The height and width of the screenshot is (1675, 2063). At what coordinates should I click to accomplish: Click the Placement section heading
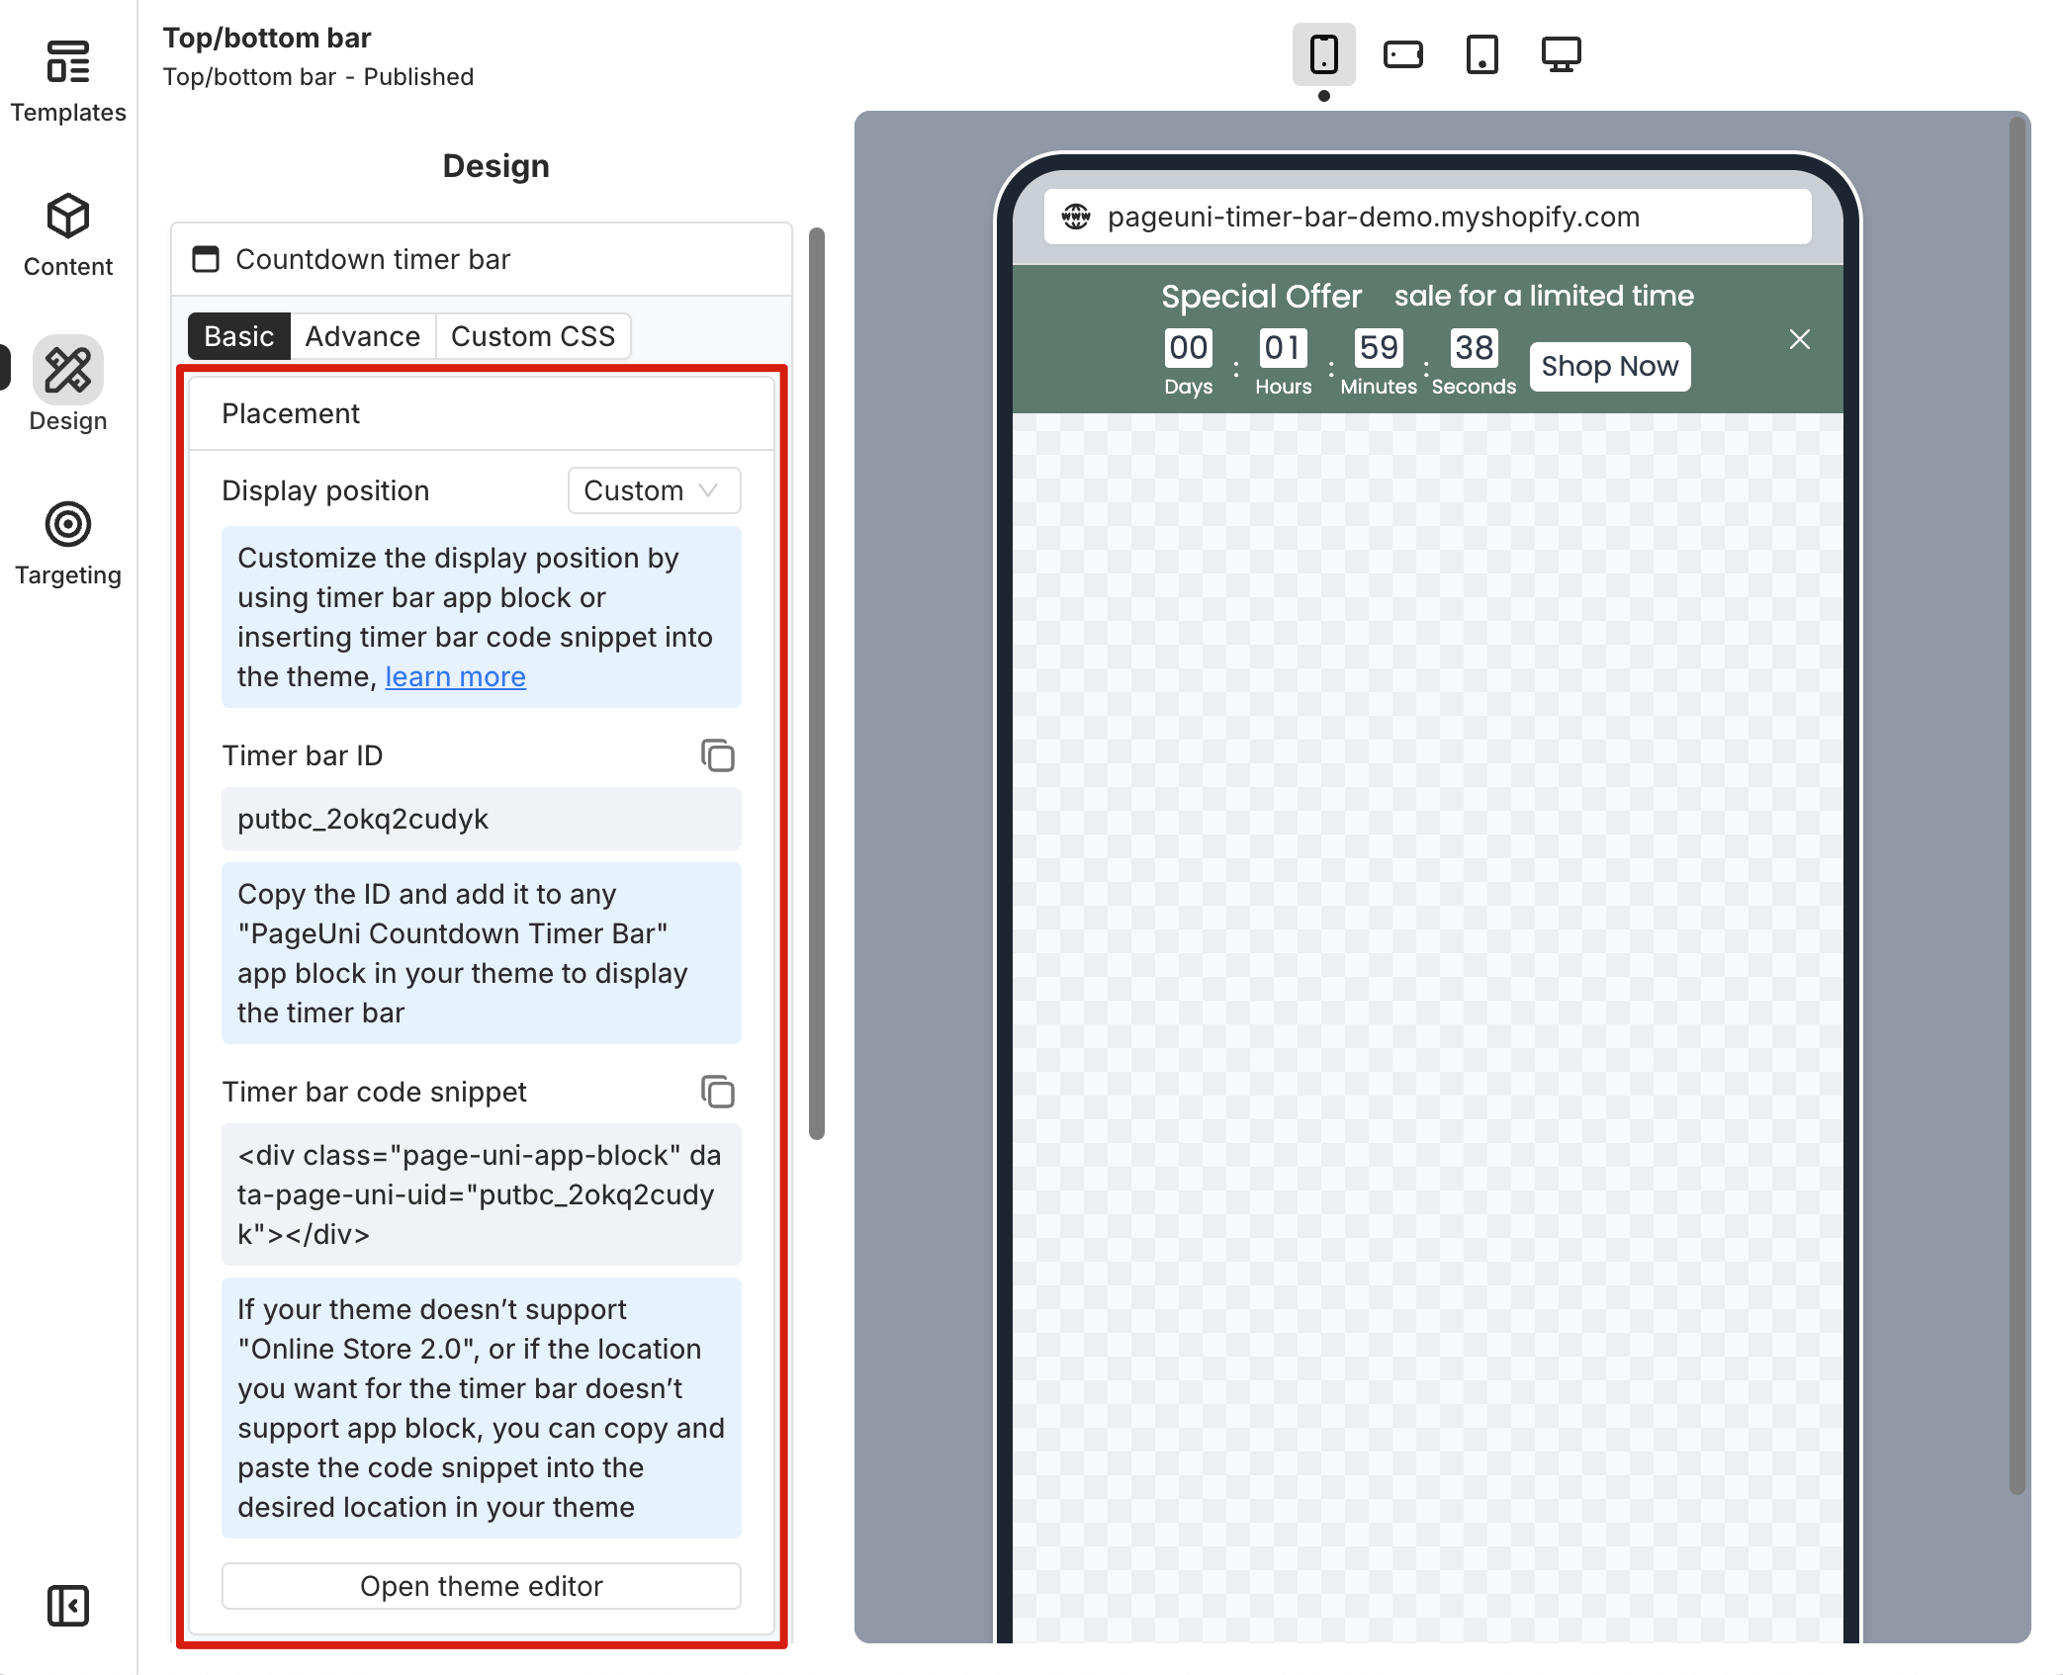(291, 413)
